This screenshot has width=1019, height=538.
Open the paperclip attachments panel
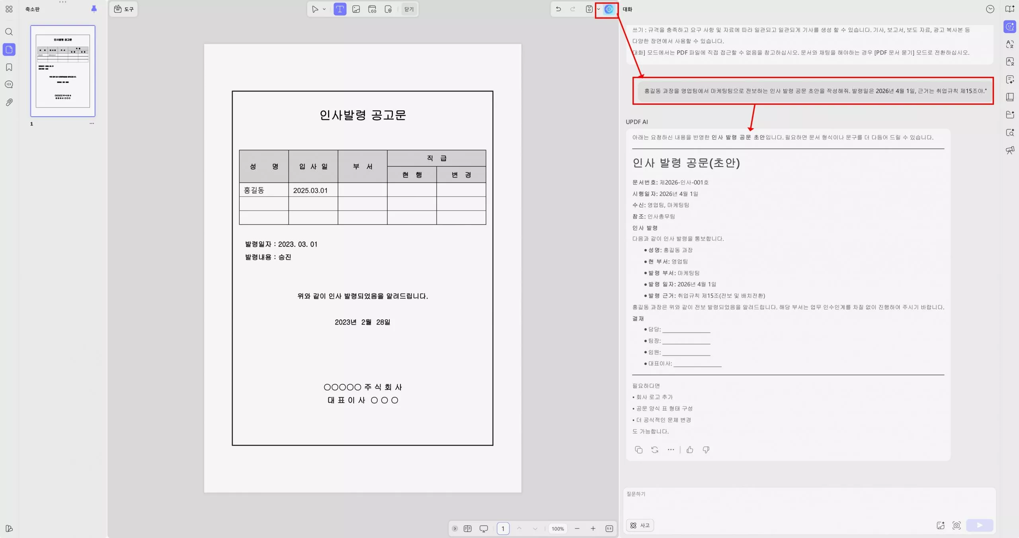click(x=9, y=102)
